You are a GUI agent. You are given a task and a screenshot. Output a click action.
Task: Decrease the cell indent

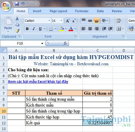click(104, 29)
